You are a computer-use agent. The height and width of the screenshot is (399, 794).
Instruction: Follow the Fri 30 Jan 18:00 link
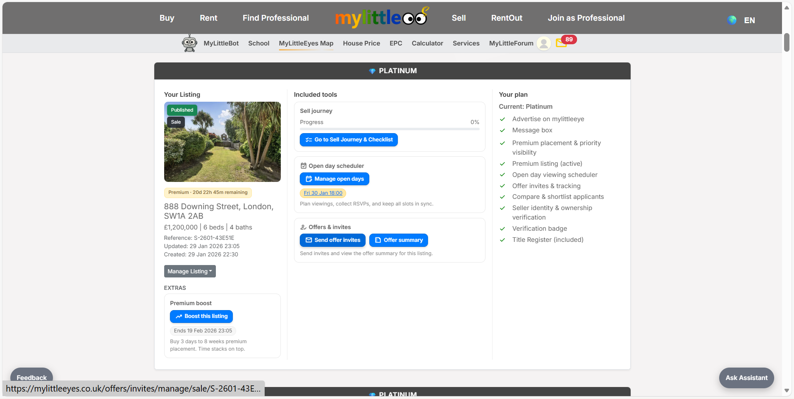pyautogui.click(x=323, y=193)
